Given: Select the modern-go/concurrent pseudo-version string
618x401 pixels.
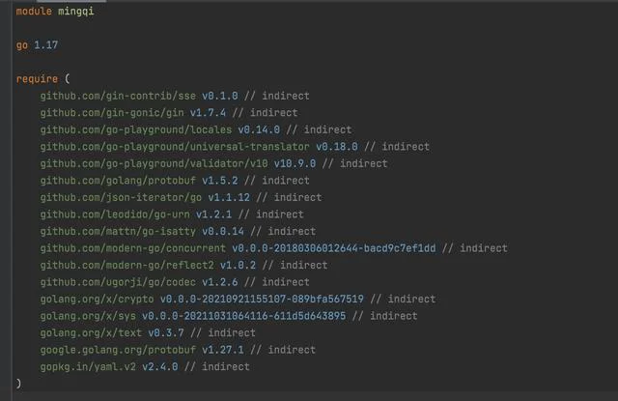Looking at the screenshot, I should [334, 248].
